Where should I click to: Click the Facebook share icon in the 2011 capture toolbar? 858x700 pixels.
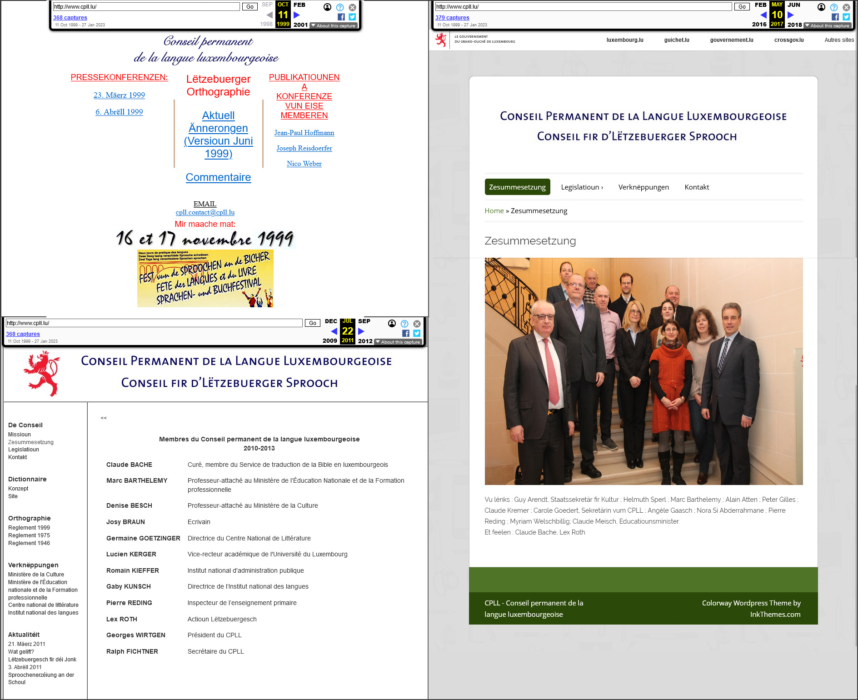[406, 333]
